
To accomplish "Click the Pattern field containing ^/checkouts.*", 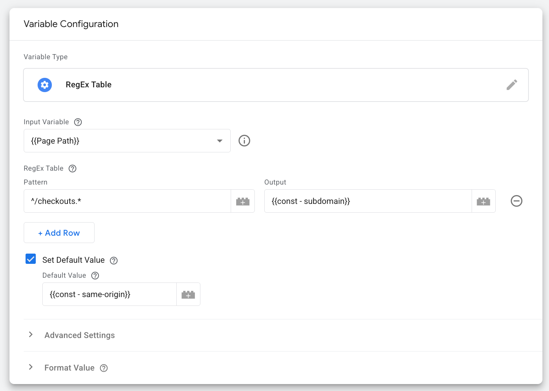I will (127, 201).
